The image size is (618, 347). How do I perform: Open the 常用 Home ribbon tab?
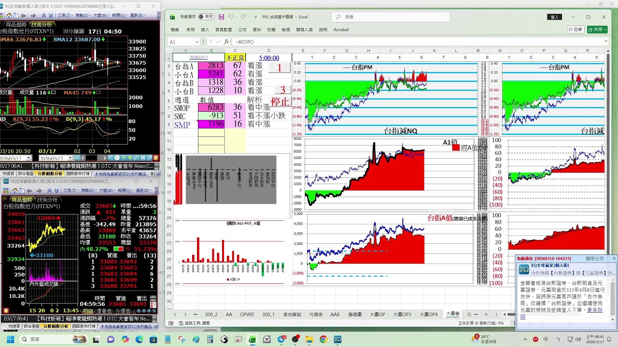(x=190, y=29)
